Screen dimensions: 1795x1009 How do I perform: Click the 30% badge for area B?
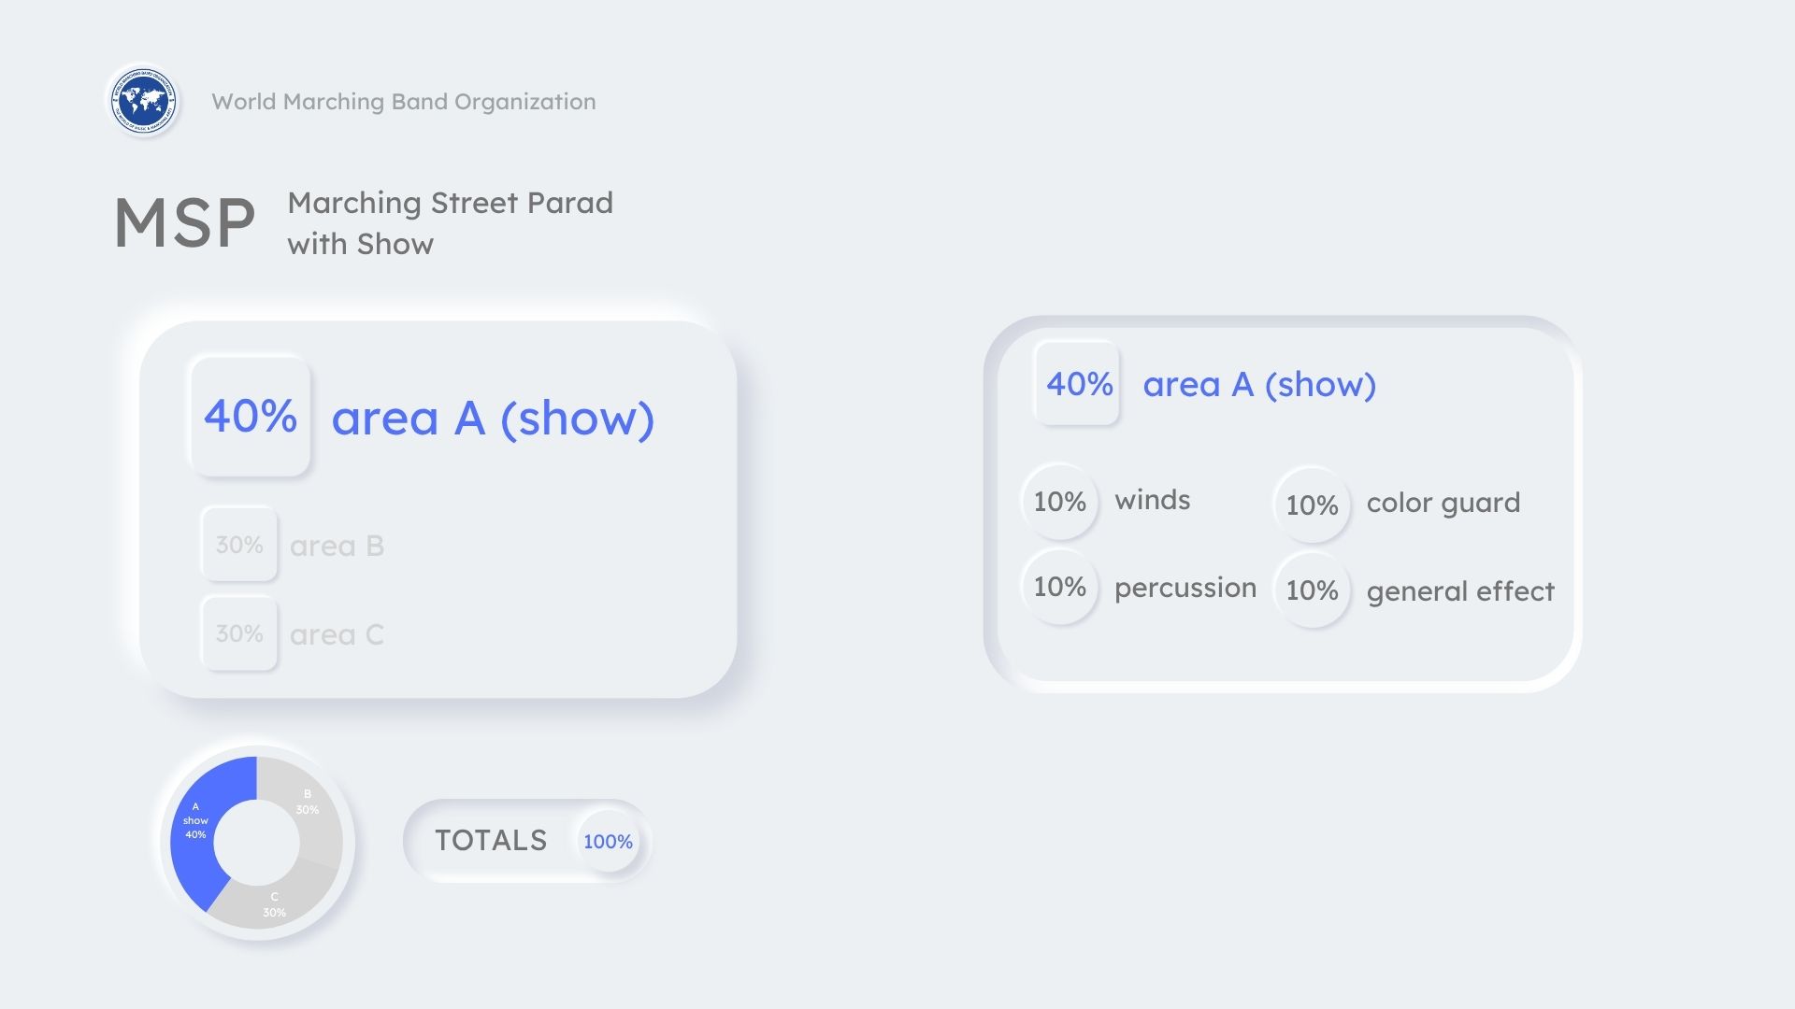(x=239, y=545)
